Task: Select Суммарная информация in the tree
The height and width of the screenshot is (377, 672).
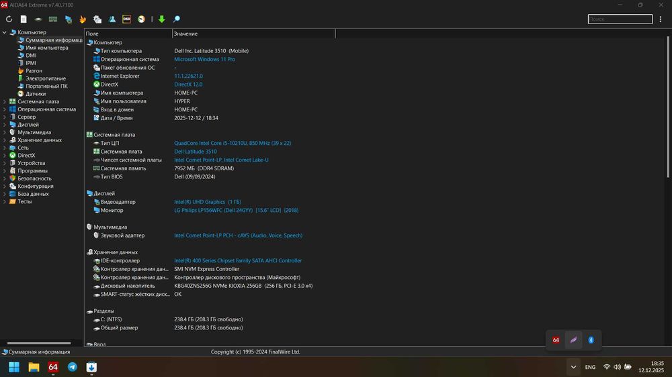Action: click(x=50, y=40)
